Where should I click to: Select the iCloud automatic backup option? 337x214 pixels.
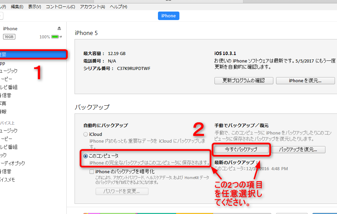[86, 135]
